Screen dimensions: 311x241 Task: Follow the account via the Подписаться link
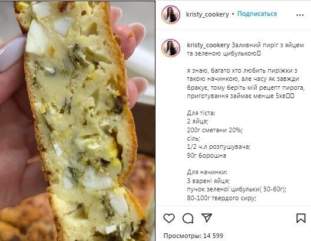(257, 14)
